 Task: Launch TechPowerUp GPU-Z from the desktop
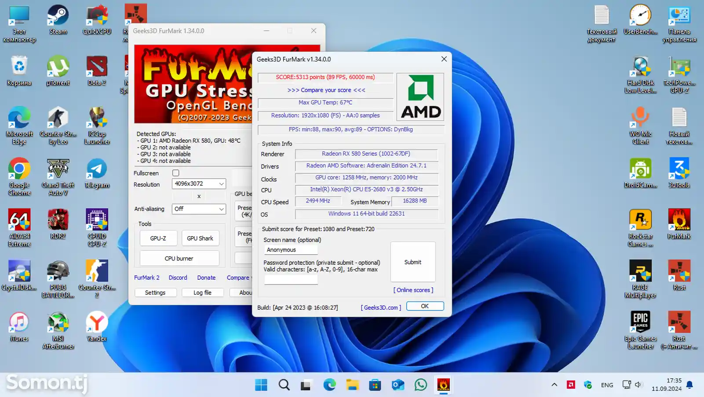point(679,74)
